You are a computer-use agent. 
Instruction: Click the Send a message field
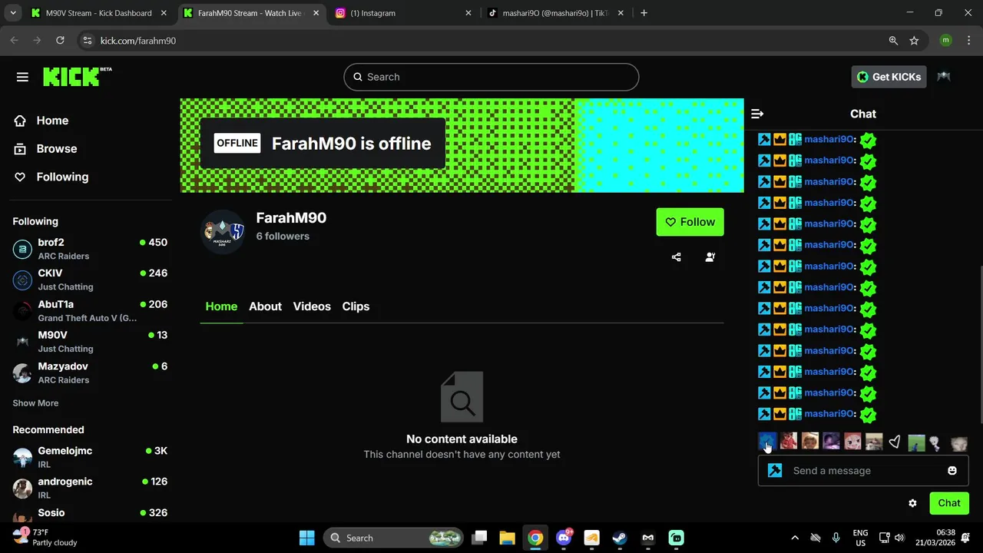(x=863, y=471)
